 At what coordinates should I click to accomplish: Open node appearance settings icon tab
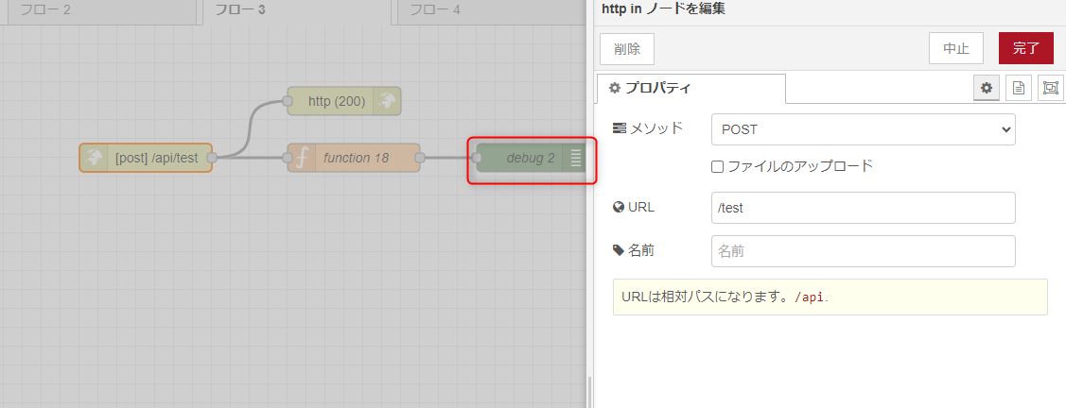click(1051, 88)
